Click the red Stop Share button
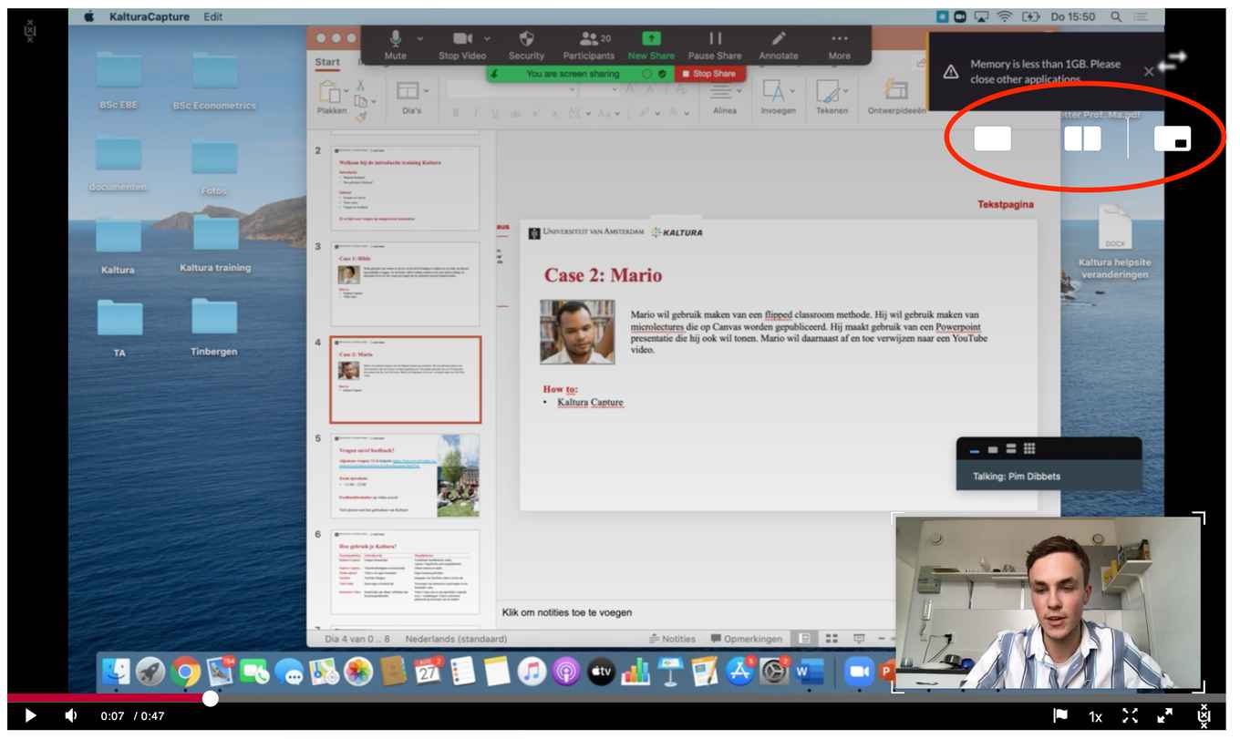Viewport: 1240px width, 739px height. (710, 74)
